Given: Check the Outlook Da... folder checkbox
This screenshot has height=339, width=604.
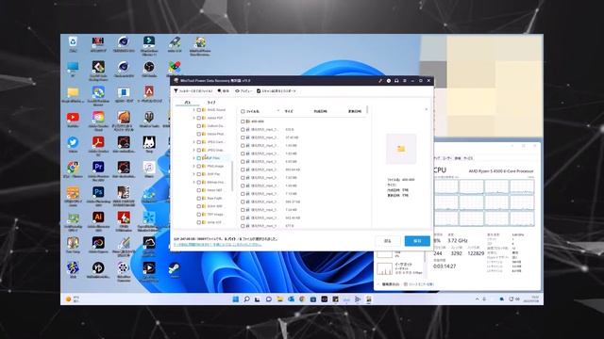Looking at the screenshot, I should tap(199, 126).
